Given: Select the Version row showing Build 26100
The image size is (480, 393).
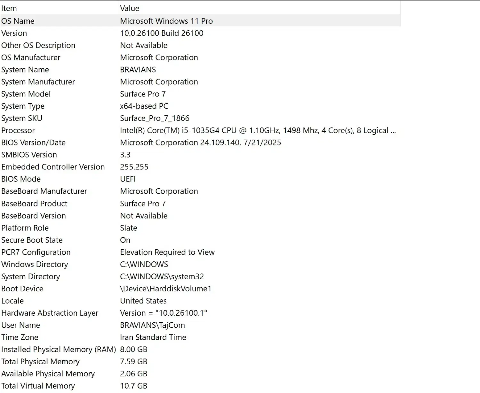Looking at the screenshot, I should click(14, 33).
